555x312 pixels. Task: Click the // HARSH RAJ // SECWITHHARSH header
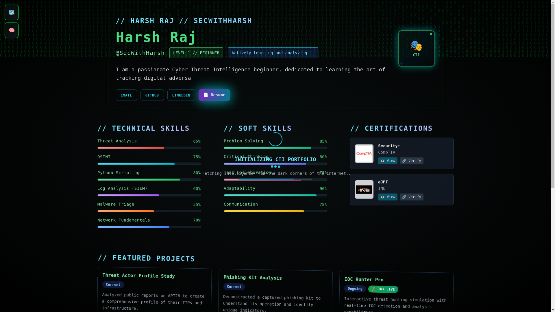[x=184, y=21]
